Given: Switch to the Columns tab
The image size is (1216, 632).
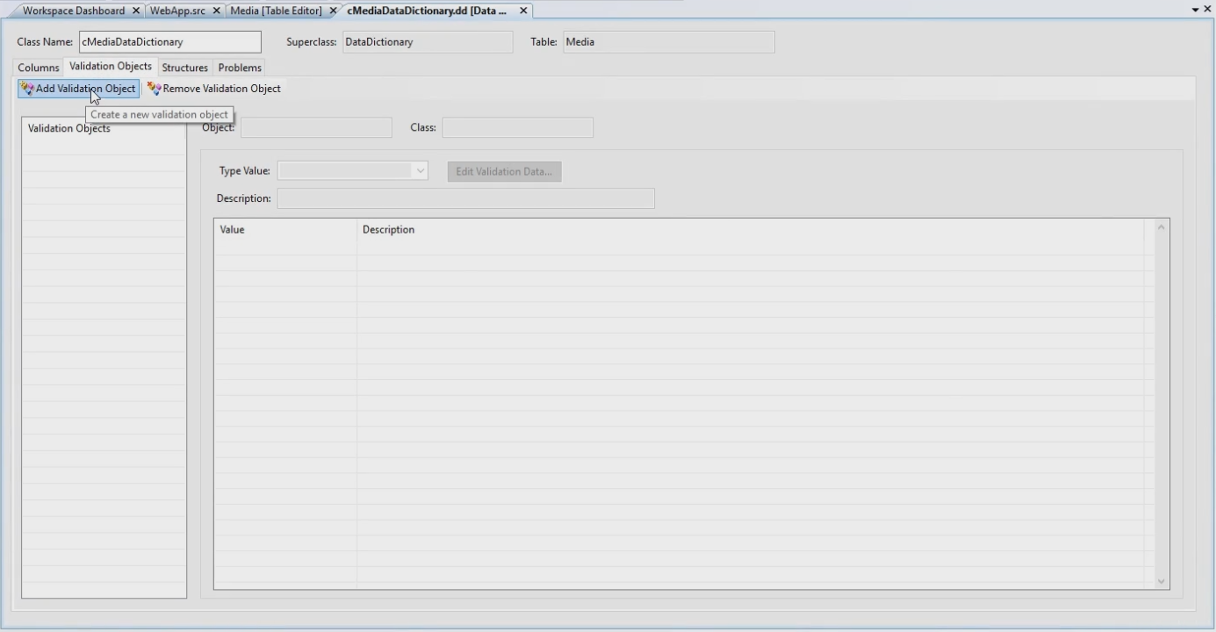Looking at the screenshot, I should (39, 68).
